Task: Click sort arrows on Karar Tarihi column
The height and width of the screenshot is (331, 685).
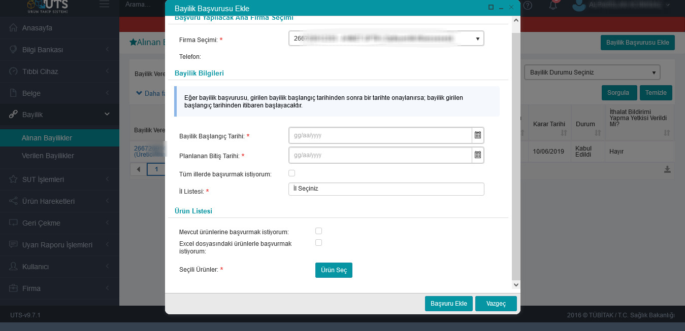Action: (x=564, y=133)
